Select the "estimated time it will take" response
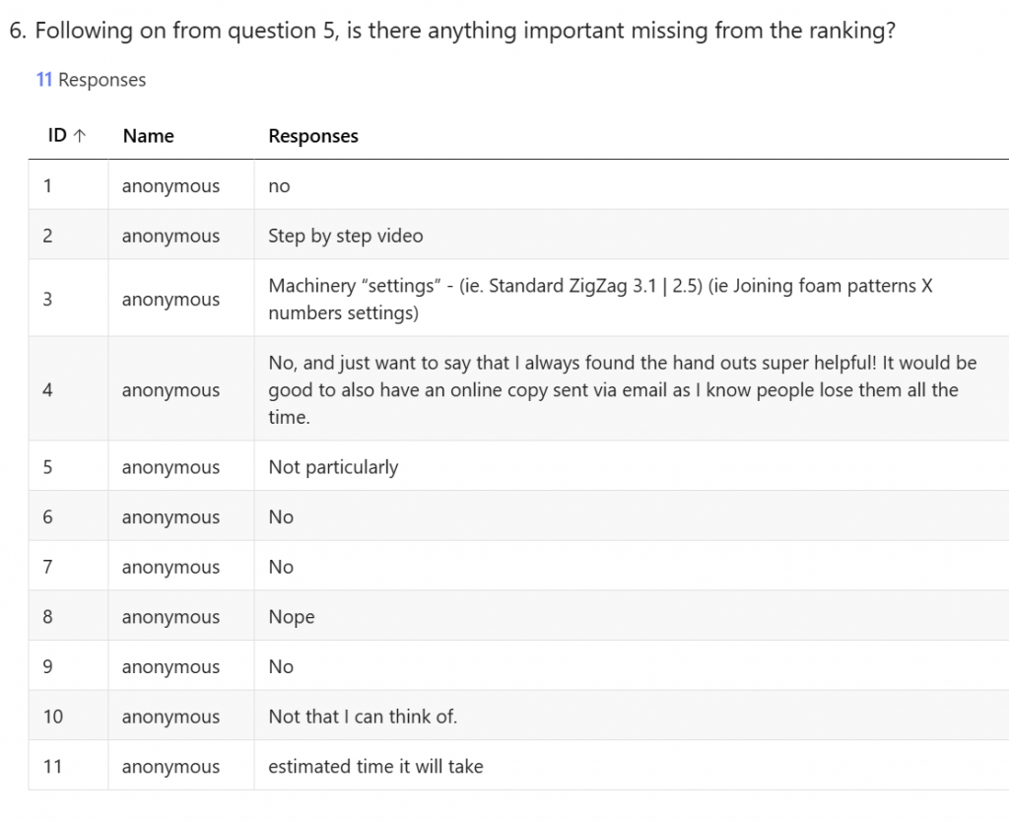Image resolution: width=1009 pixels, height=822 pixels. coord(375,766)
